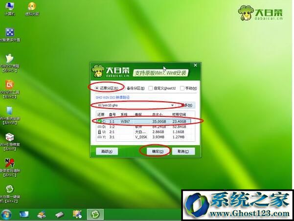Click the GHO WIM ISO 映像路径 label

(x=113, y=97)
